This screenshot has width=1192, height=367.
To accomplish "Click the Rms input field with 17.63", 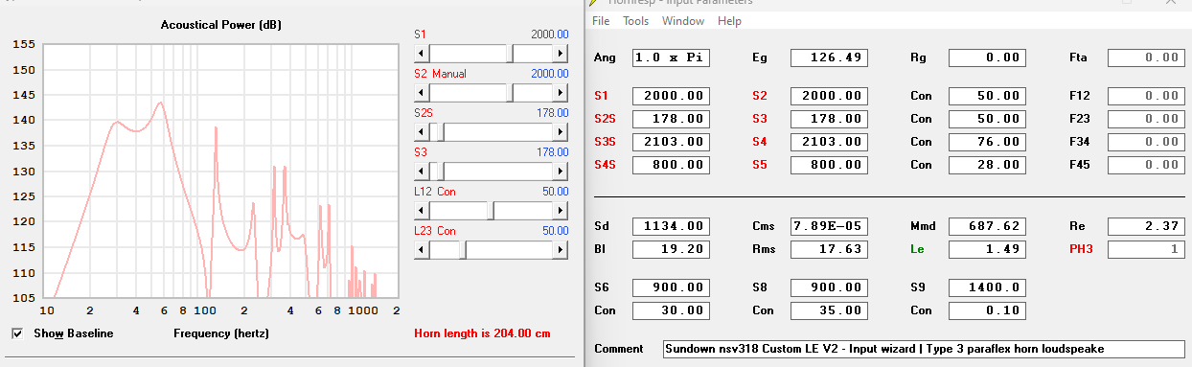I will (x=829, y=249).
